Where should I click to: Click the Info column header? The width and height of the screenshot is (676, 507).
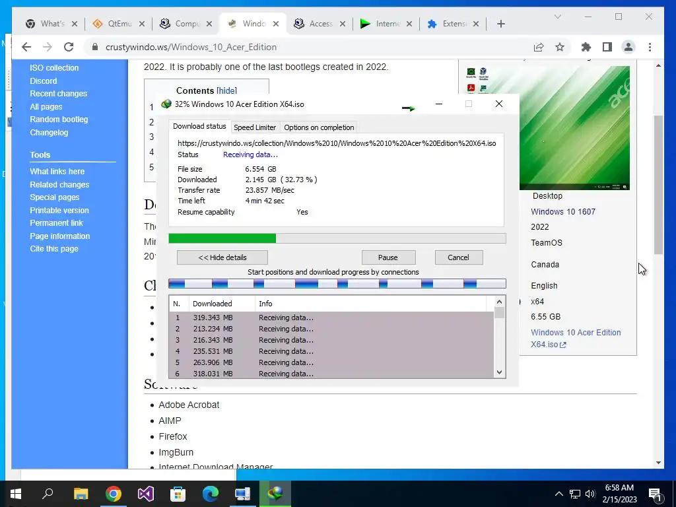coord(370,304)
